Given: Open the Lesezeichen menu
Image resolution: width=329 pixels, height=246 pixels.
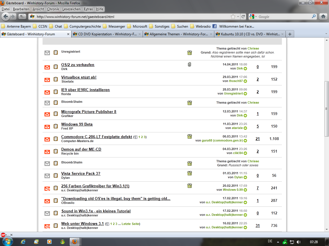Looking at the screenshot, I should 72,9.
